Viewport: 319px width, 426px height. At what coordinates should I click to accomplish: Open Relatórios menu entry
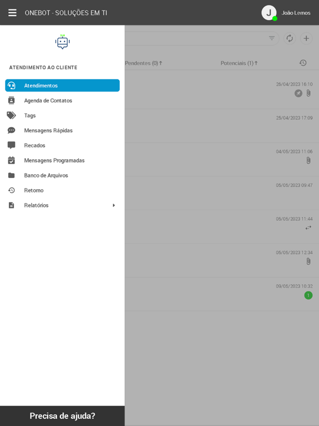pyautogui.click(x=63, y=205)
